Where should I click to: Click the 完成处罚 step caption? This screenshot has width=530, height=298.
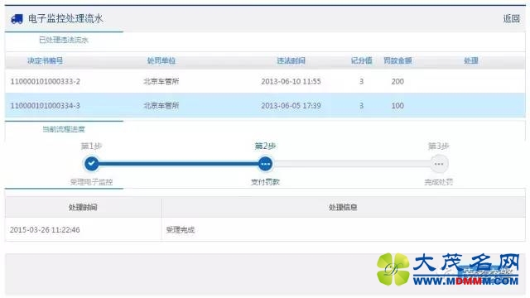pos(439,182)
